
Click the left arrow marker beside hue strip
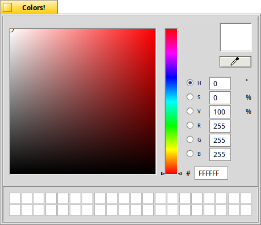(x=163, y=173)
